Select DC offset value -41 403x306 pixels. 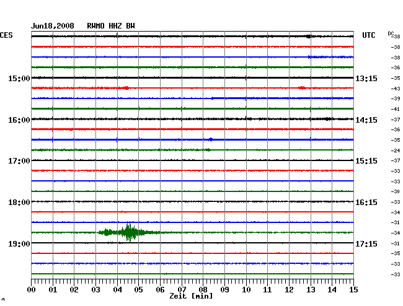396,109
